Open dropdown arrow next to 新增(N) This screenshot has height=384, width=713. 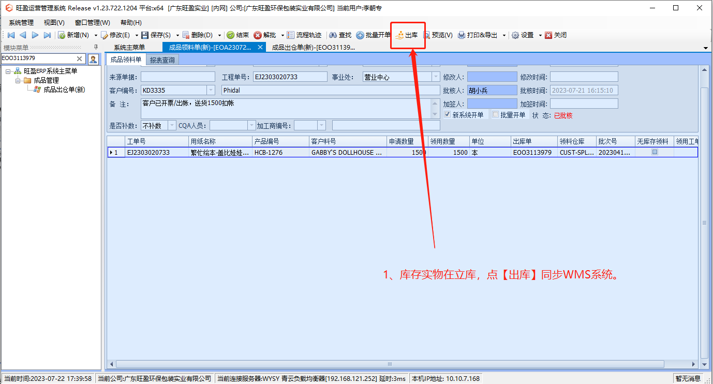tap(96, 35)
